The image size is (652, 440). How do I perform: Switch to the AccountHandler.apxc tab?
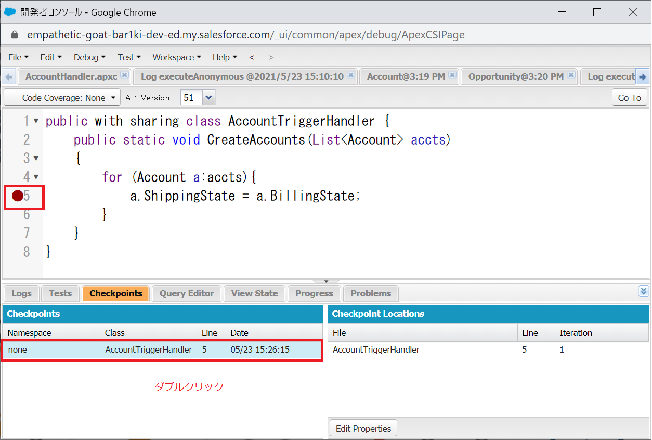click(x=71, y=76)
